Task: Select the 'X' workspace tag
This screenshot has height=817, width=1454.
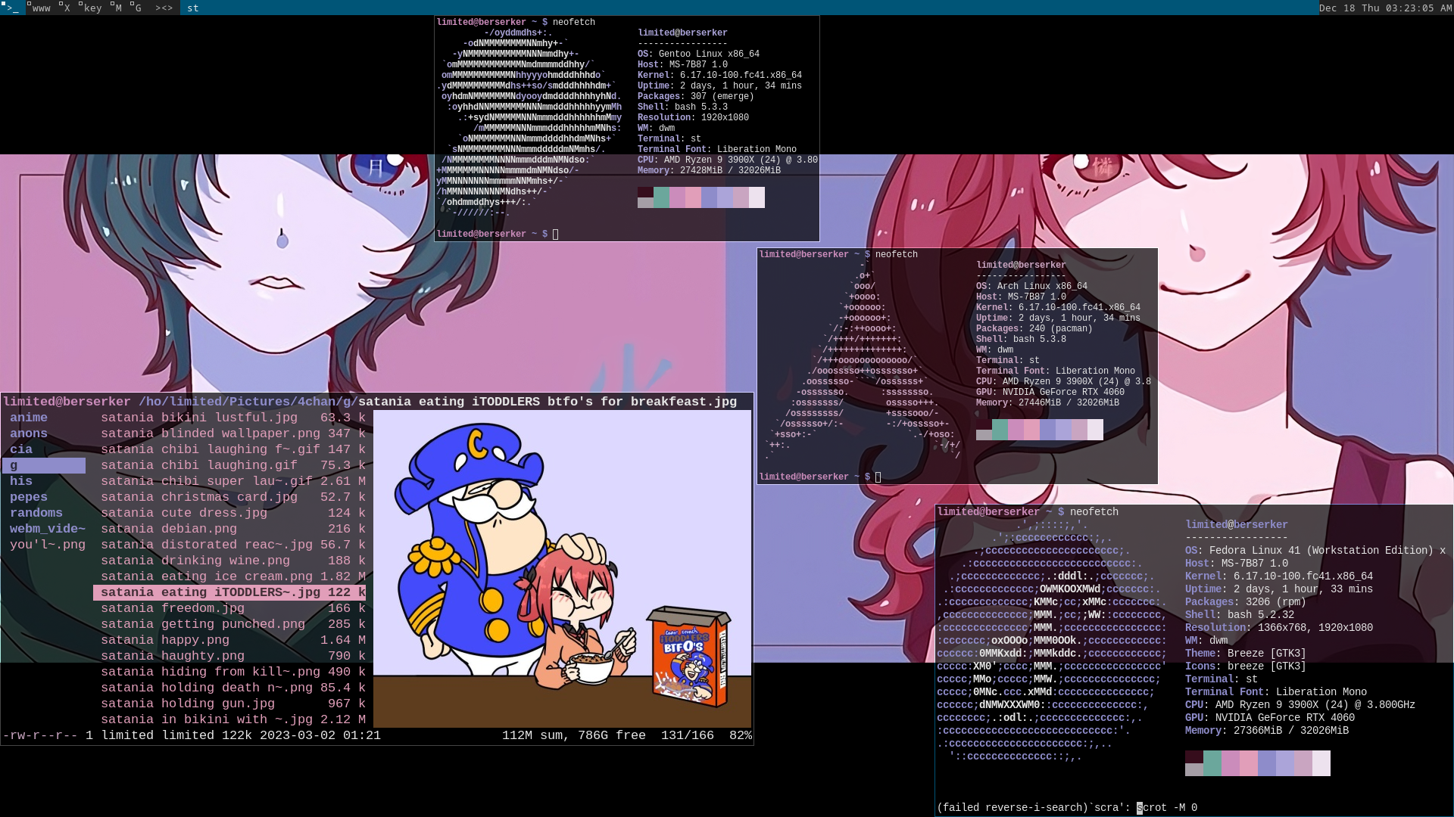Action: tap(66, 8)
